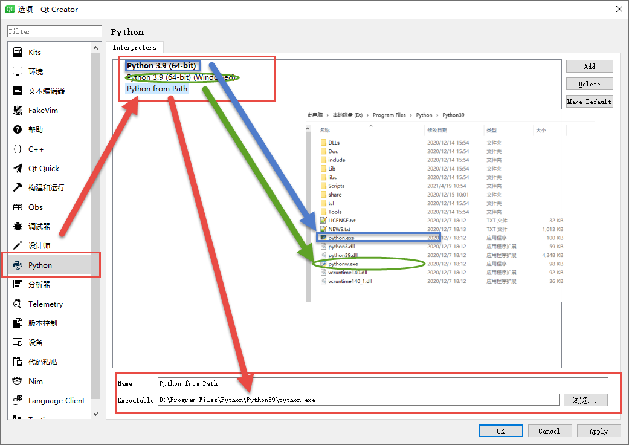Click 此电脑 in the Explorer address path
The image size is (629, 445).
[x=315, y=115]
